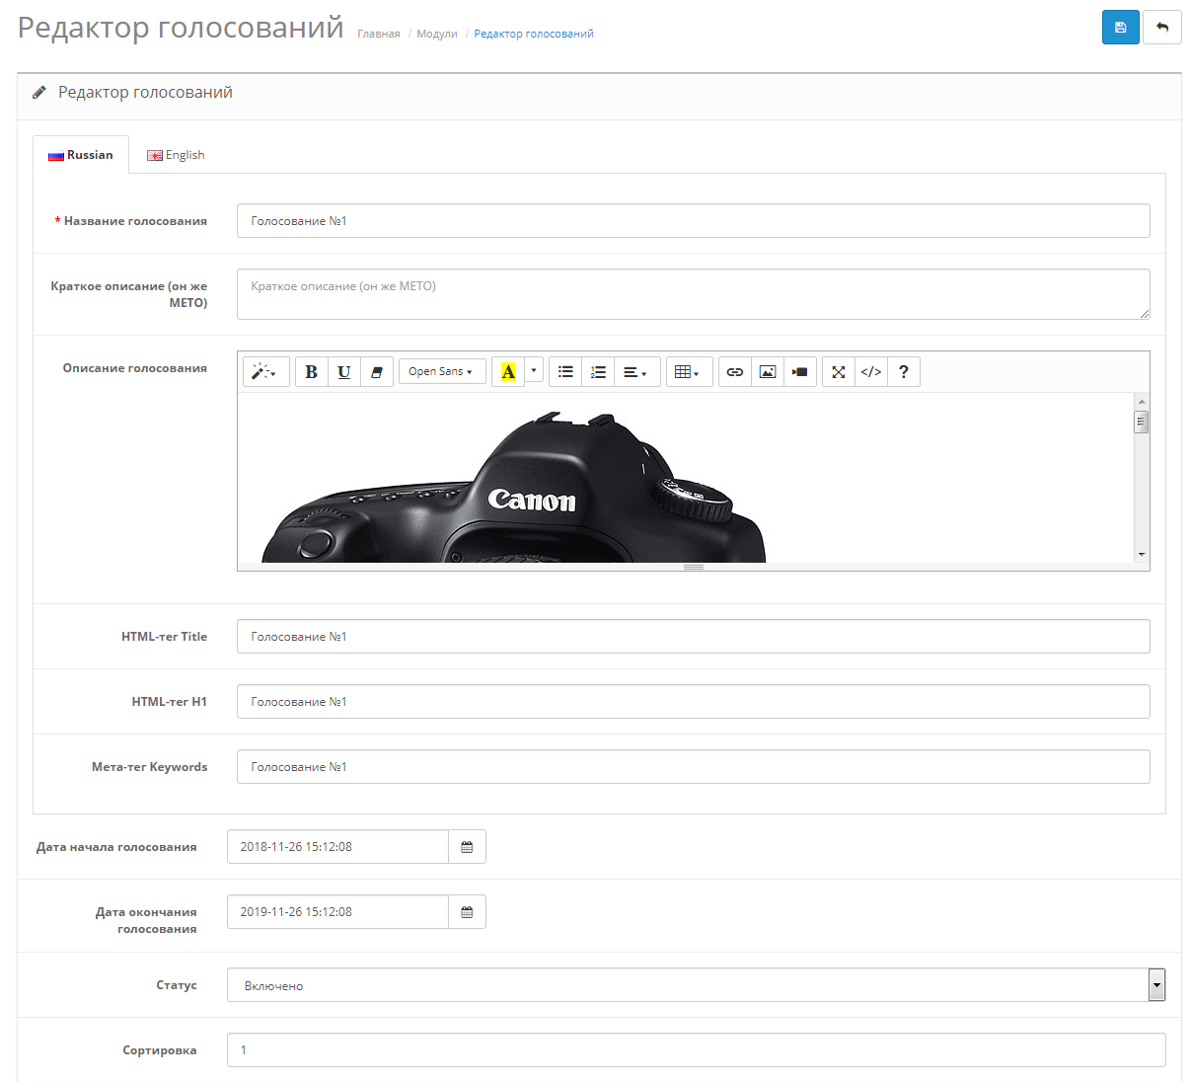Click the blue save button
1190x1082 pixels.
[x=1120, y=28]
